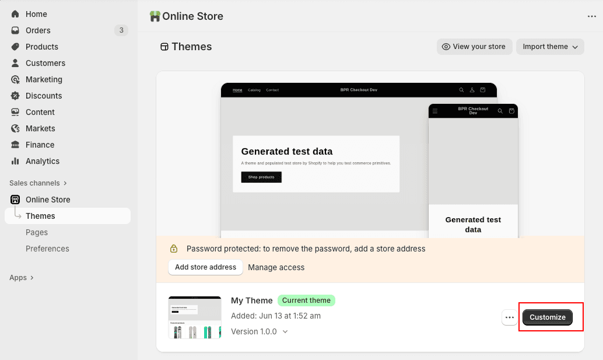Select the eye icon on View your store
Image resolution: width=603 pixels, height=360 pixels.
tap(446, 47)
